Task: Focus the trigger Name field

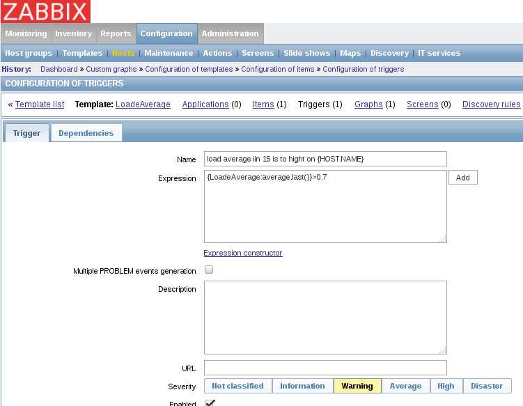Action: pyautogui.click(x=325, y=159)
